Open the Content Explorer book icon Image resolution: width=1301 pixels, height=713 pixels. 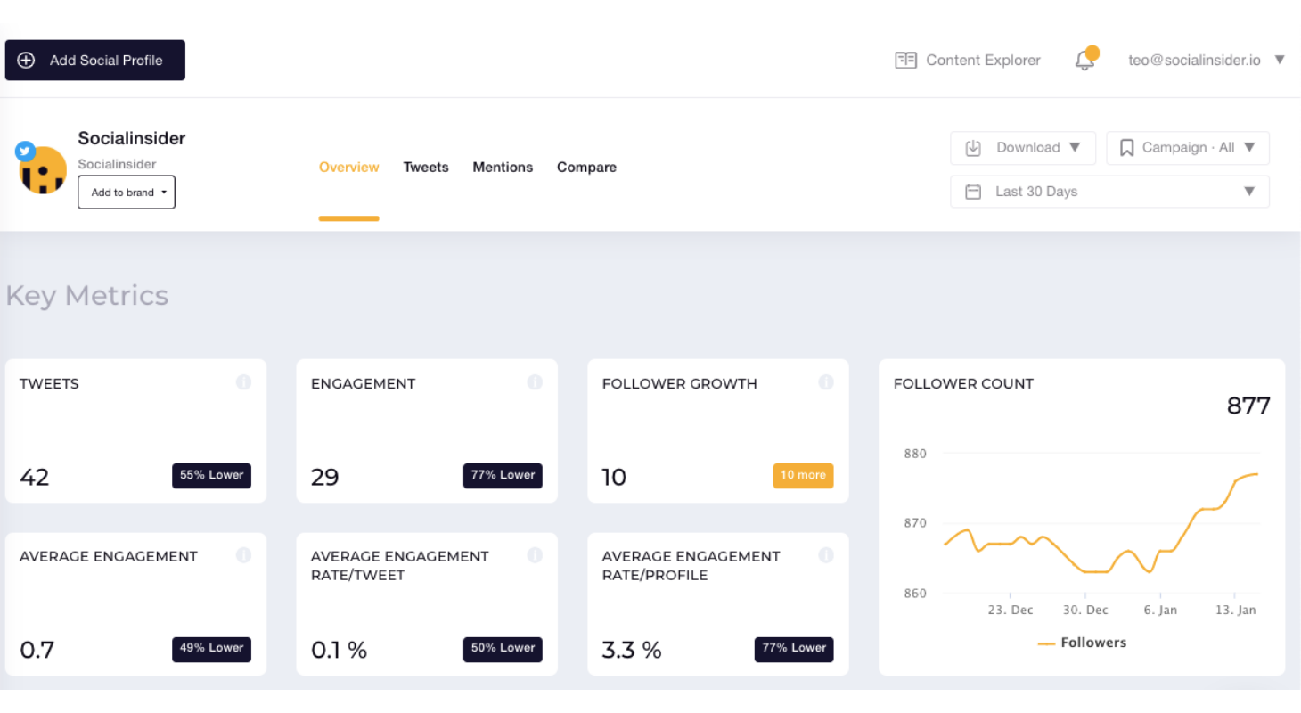(x=905, y=61)
